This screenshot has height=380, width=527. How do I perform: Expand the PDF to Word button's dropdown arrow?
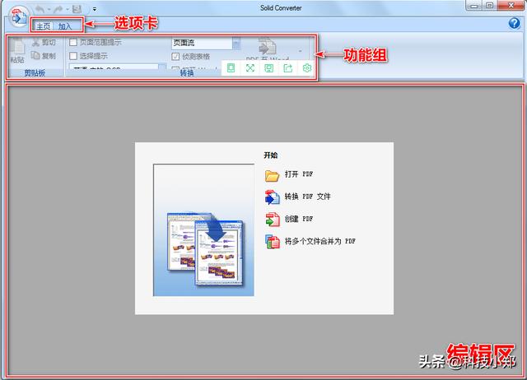click(x=300, y=51)
